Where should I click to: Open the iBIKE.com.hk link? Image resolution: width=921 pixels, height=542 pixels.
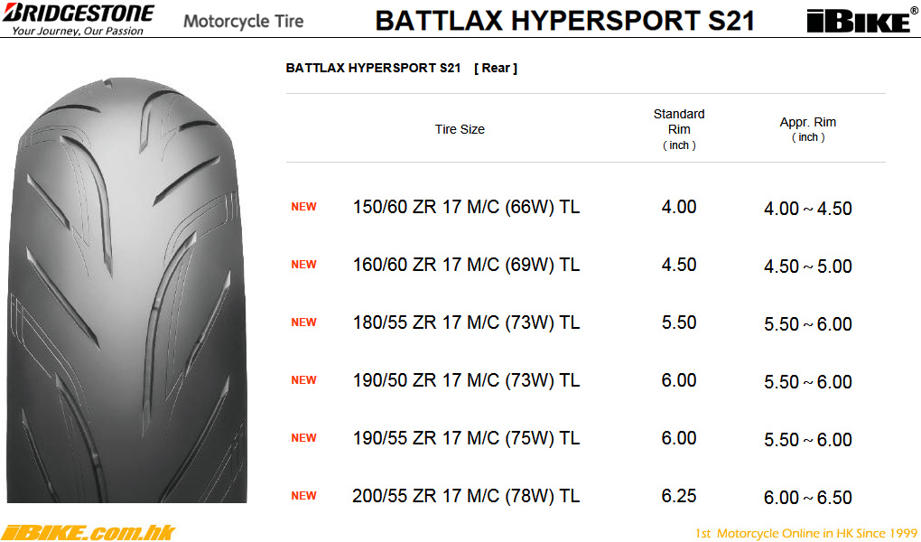[88, 533]
